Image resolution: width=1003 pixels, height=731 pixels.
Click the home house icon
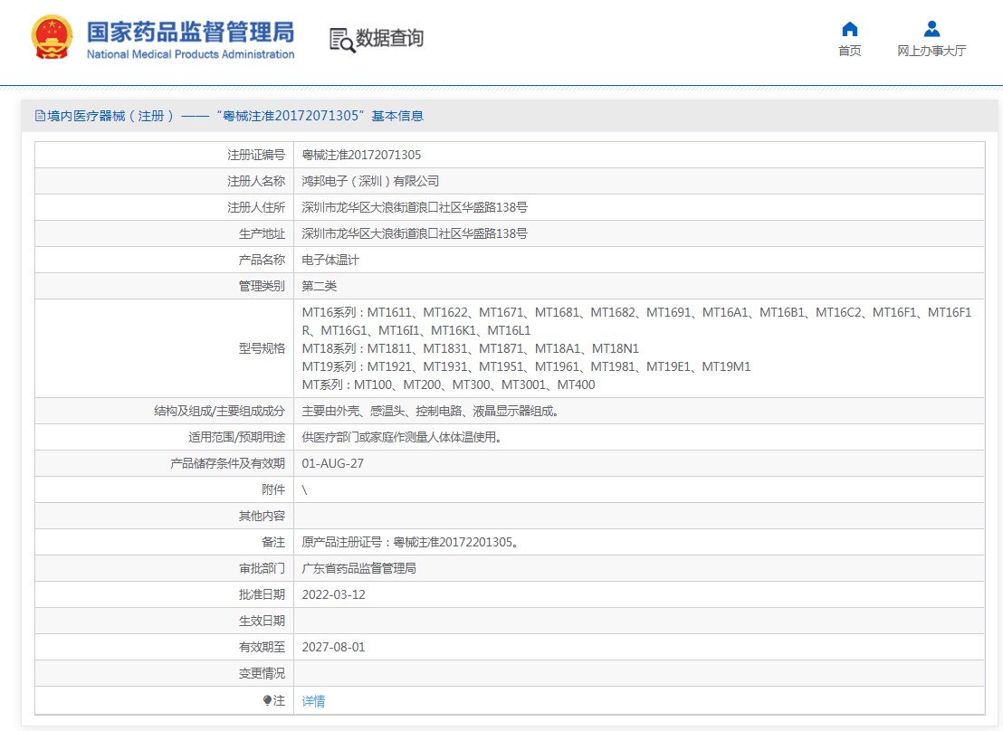849,28
